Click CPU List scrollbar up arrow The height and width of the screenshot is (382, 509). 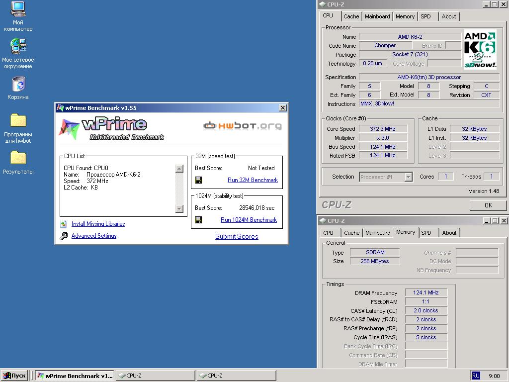coord(179,168)
